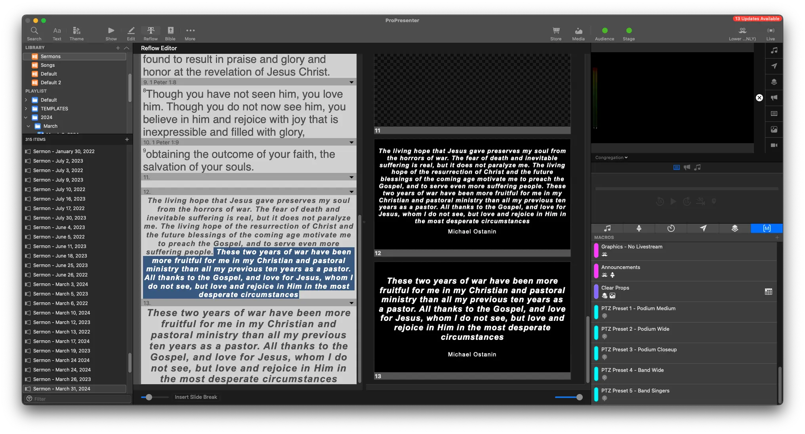Open the Congregation screen dropdown
Viewport: 805px width, 434px height.
click(x=611, y=157)
